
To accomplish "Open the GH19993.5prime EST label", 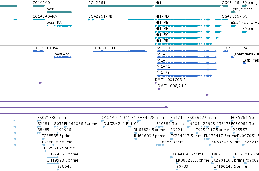I will click(62, 160).
